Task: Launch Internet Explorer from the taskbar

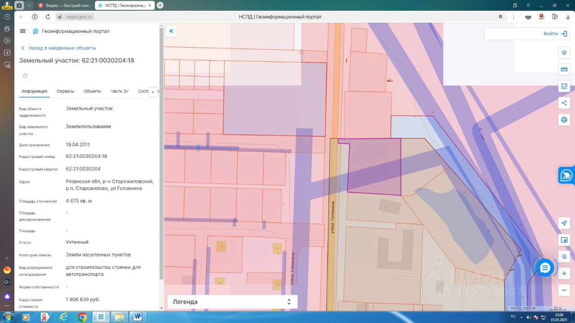Action: [64, 317]
